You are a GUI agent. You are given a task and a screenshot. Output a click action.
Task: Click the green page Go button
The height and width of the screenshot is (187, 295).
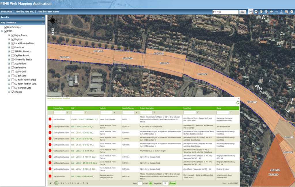[151, 183]
